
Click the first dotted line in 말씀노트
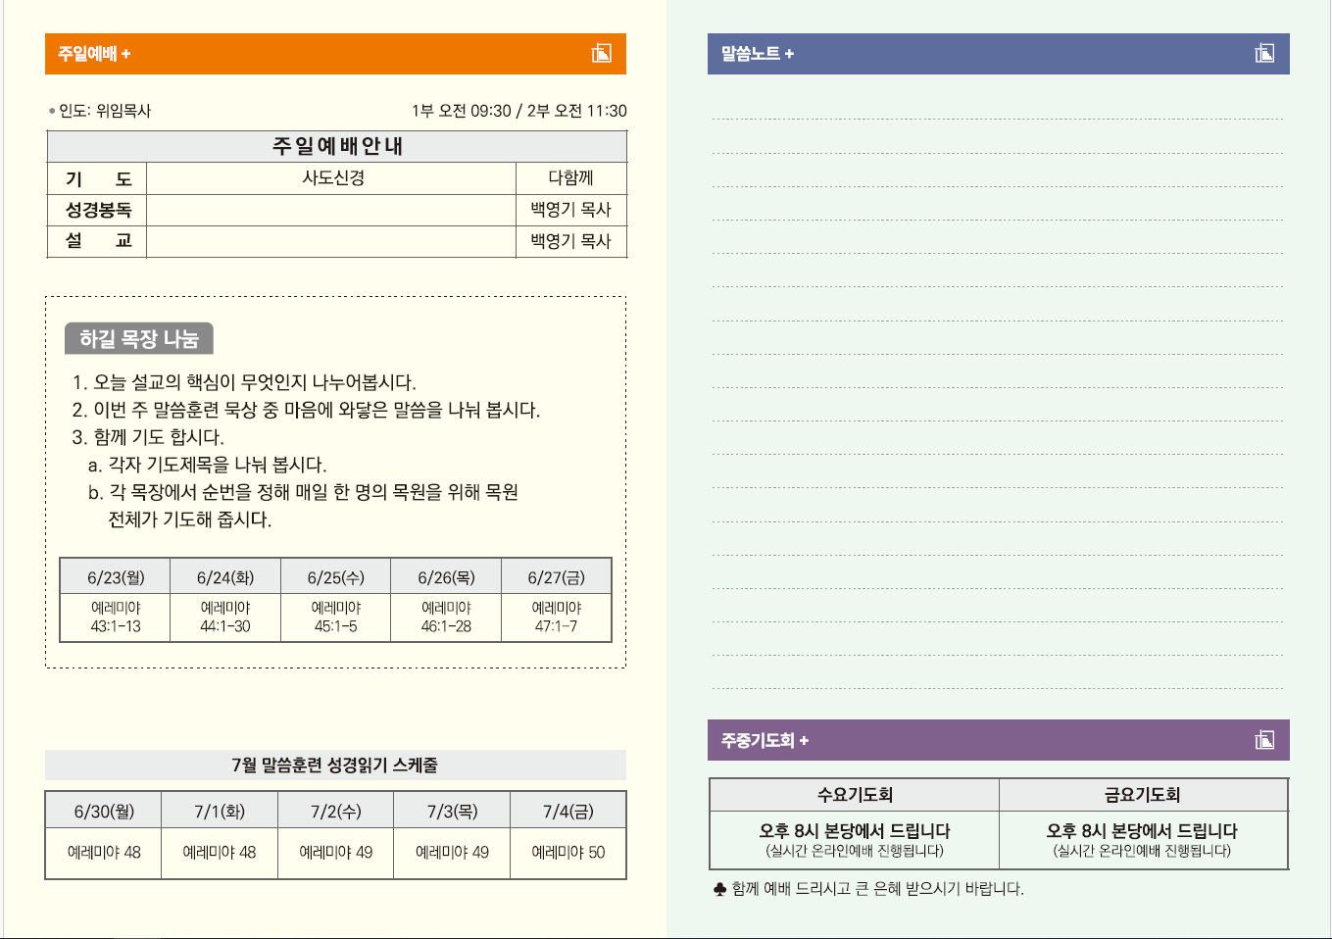[x=997, y=119]
